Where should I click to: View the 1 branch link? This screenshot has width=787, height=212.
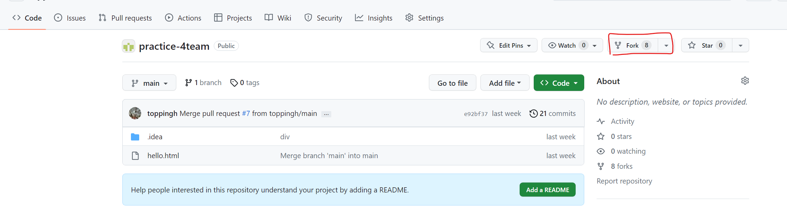click(203, 83)
